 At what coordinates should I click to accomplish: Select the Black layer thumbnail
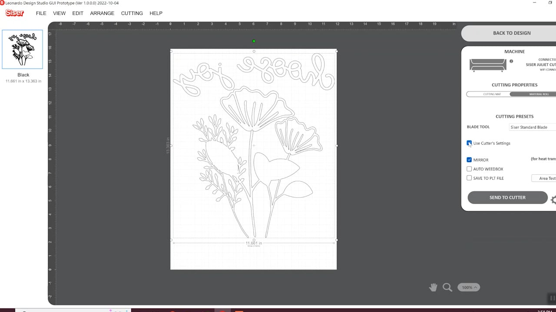coord(23,49)
